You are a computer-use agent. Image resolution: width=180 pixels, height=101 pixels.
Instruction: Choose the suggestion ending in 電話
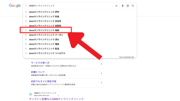point(80,44)
